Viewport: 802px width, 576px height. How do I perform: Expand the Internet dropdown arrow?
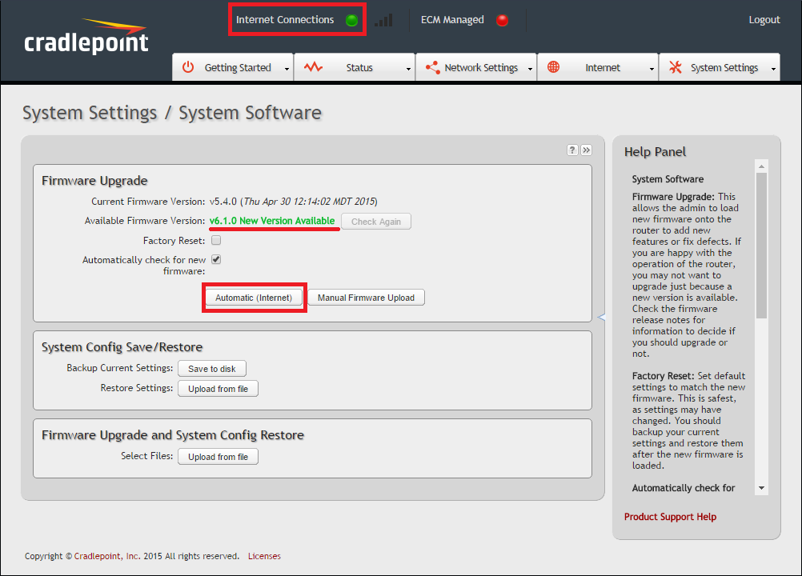[x=652, y=69]
